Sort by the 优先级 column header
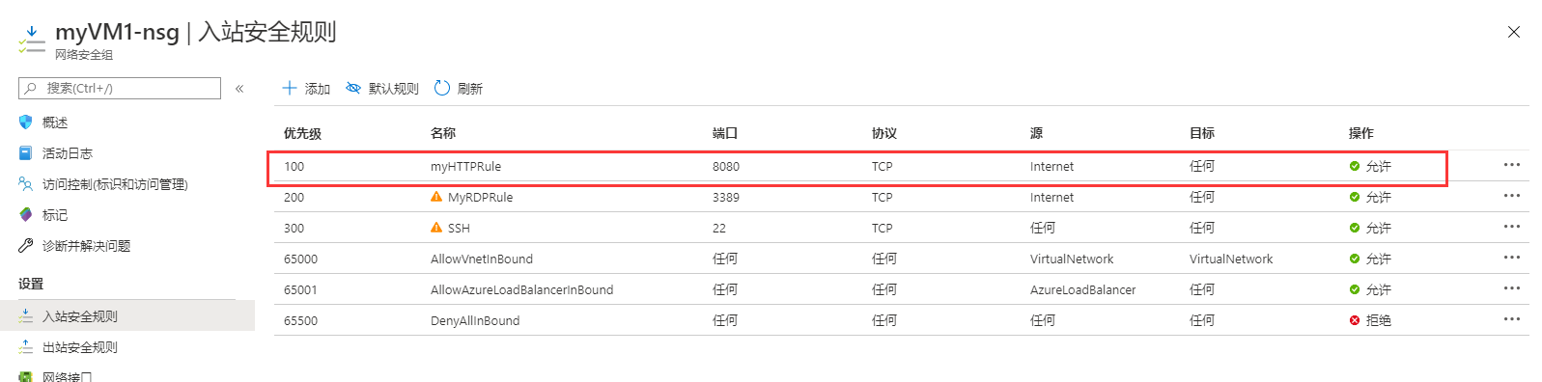This screenshot has width=1542, height=382. pyautogui.click(x=302, y=134)
